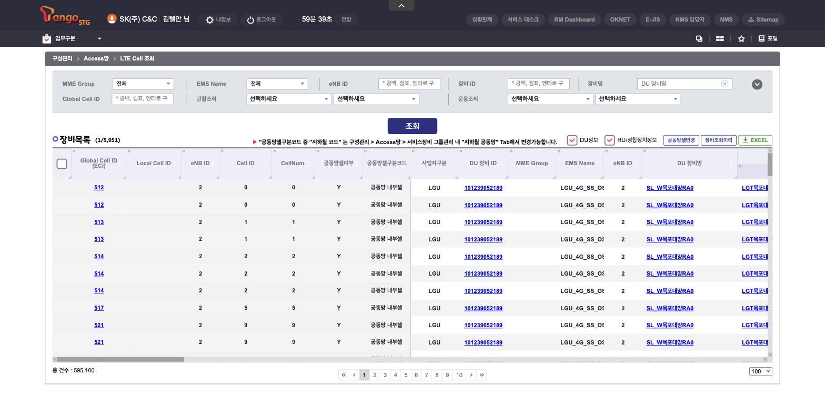Click the 장비조회이력 button
Viewport: 825px width, 406px height.
coord(719,140)
